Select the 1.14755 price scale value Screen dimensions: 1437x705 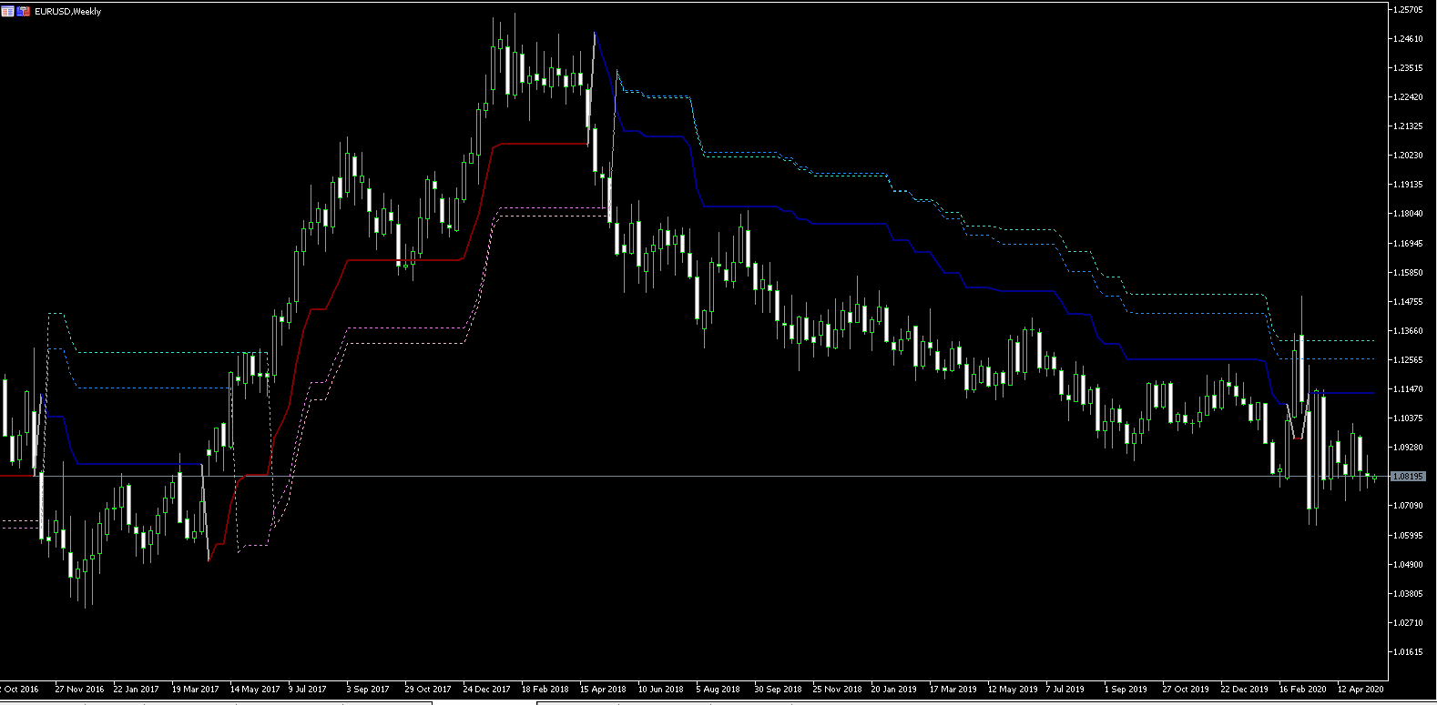1408,301
